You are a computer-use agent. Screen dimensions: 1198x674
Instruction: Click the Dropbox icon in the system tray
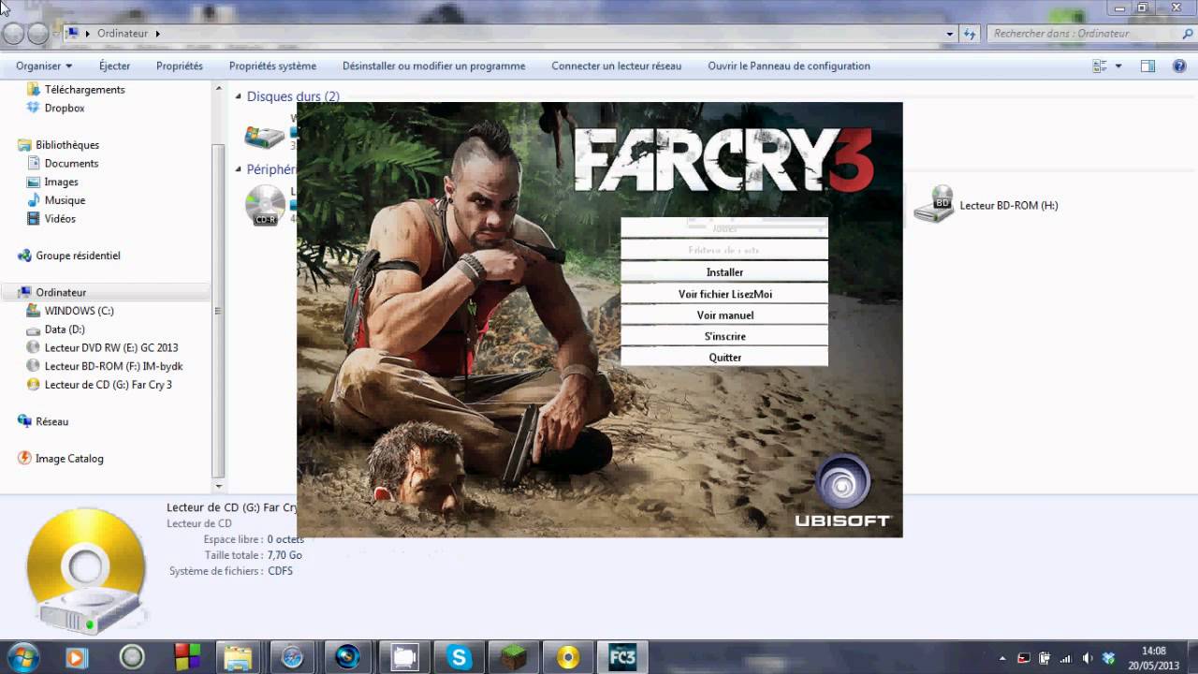1109,658
